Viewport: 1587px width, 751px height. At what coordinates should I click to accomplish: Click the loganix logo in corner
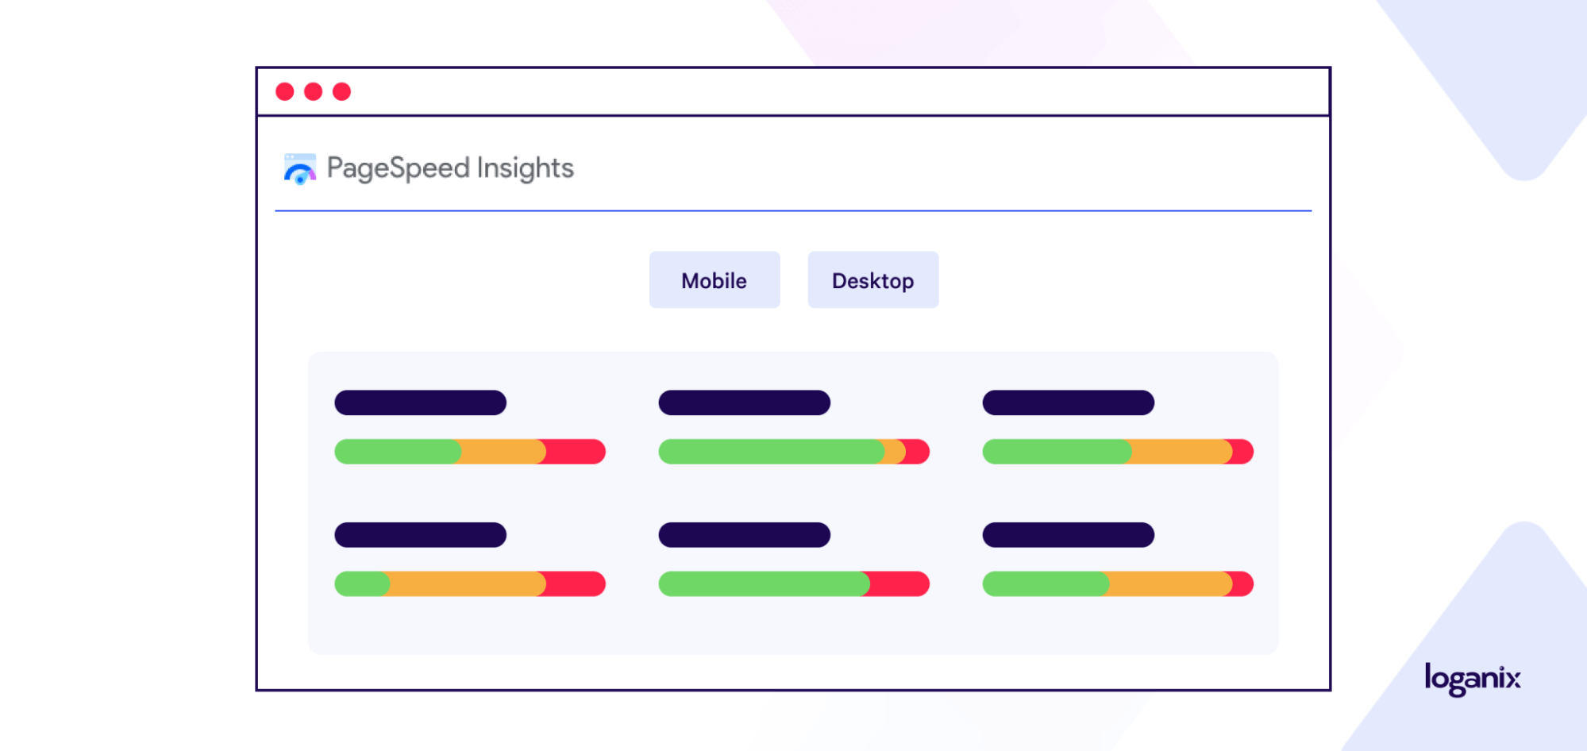1473,680
